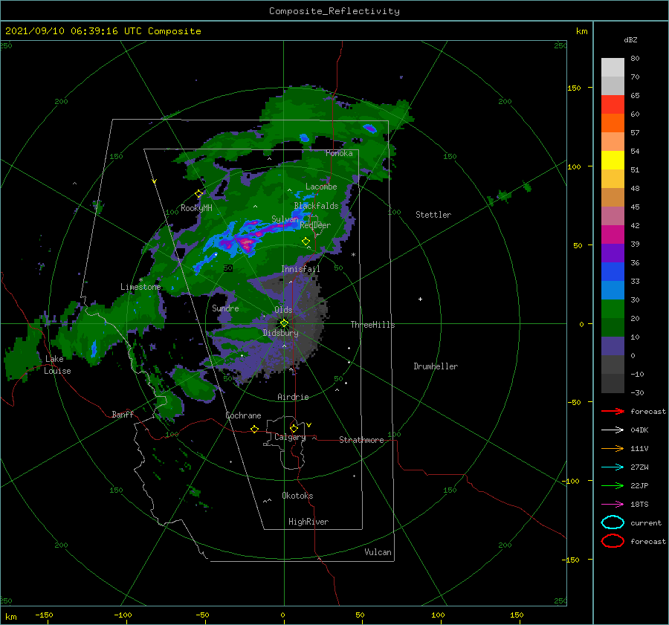Click the red forecast ellipse icon

[613, 541]
